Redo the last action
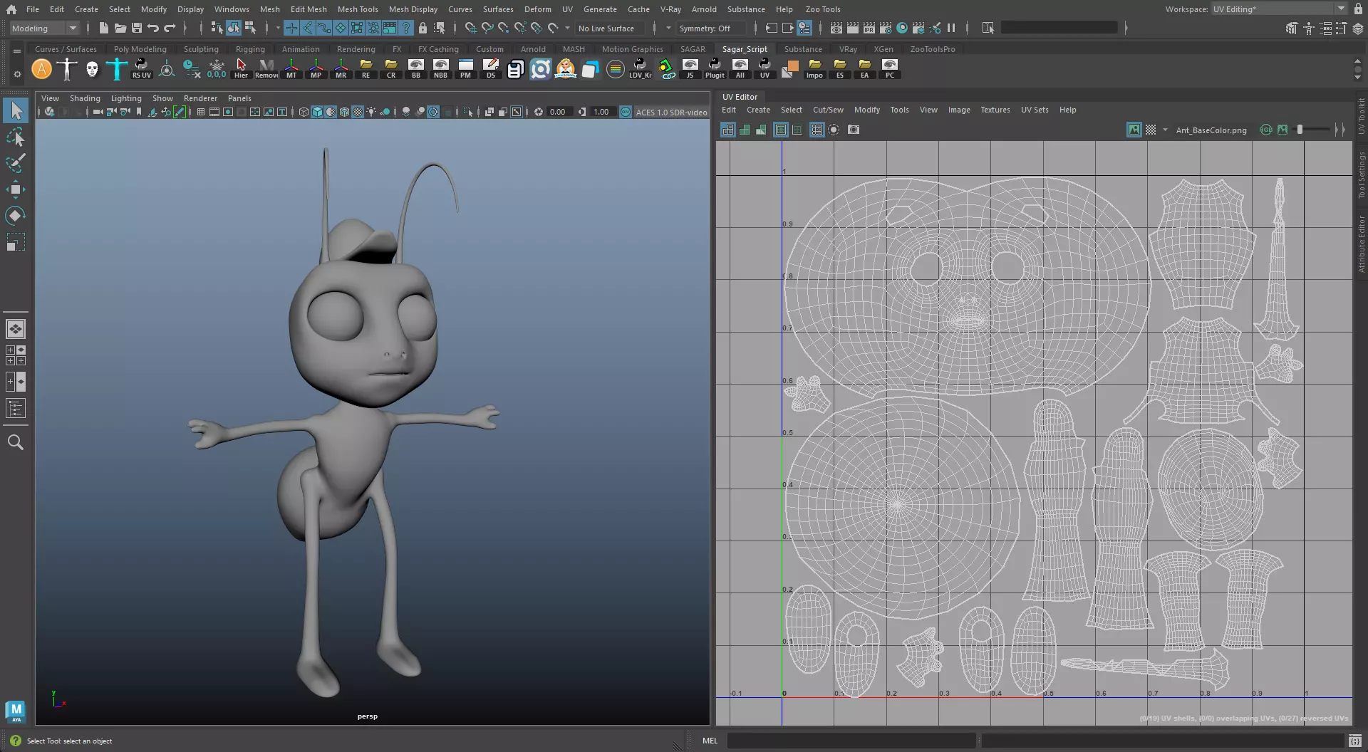The image size is (1368, 752). (169, 28)
